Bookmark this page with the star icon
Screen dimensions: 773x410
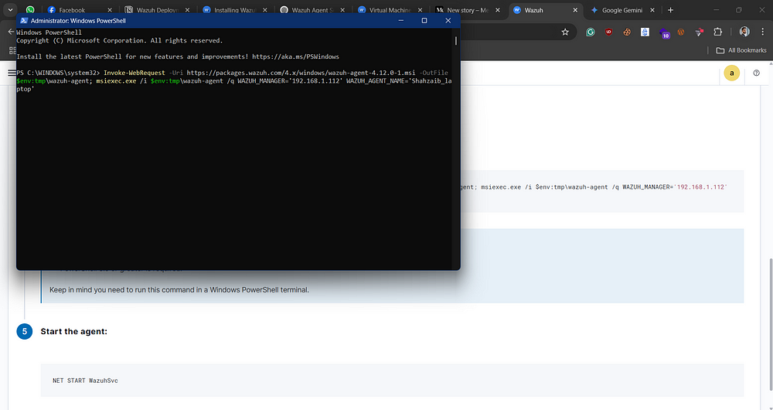point(565,32)
